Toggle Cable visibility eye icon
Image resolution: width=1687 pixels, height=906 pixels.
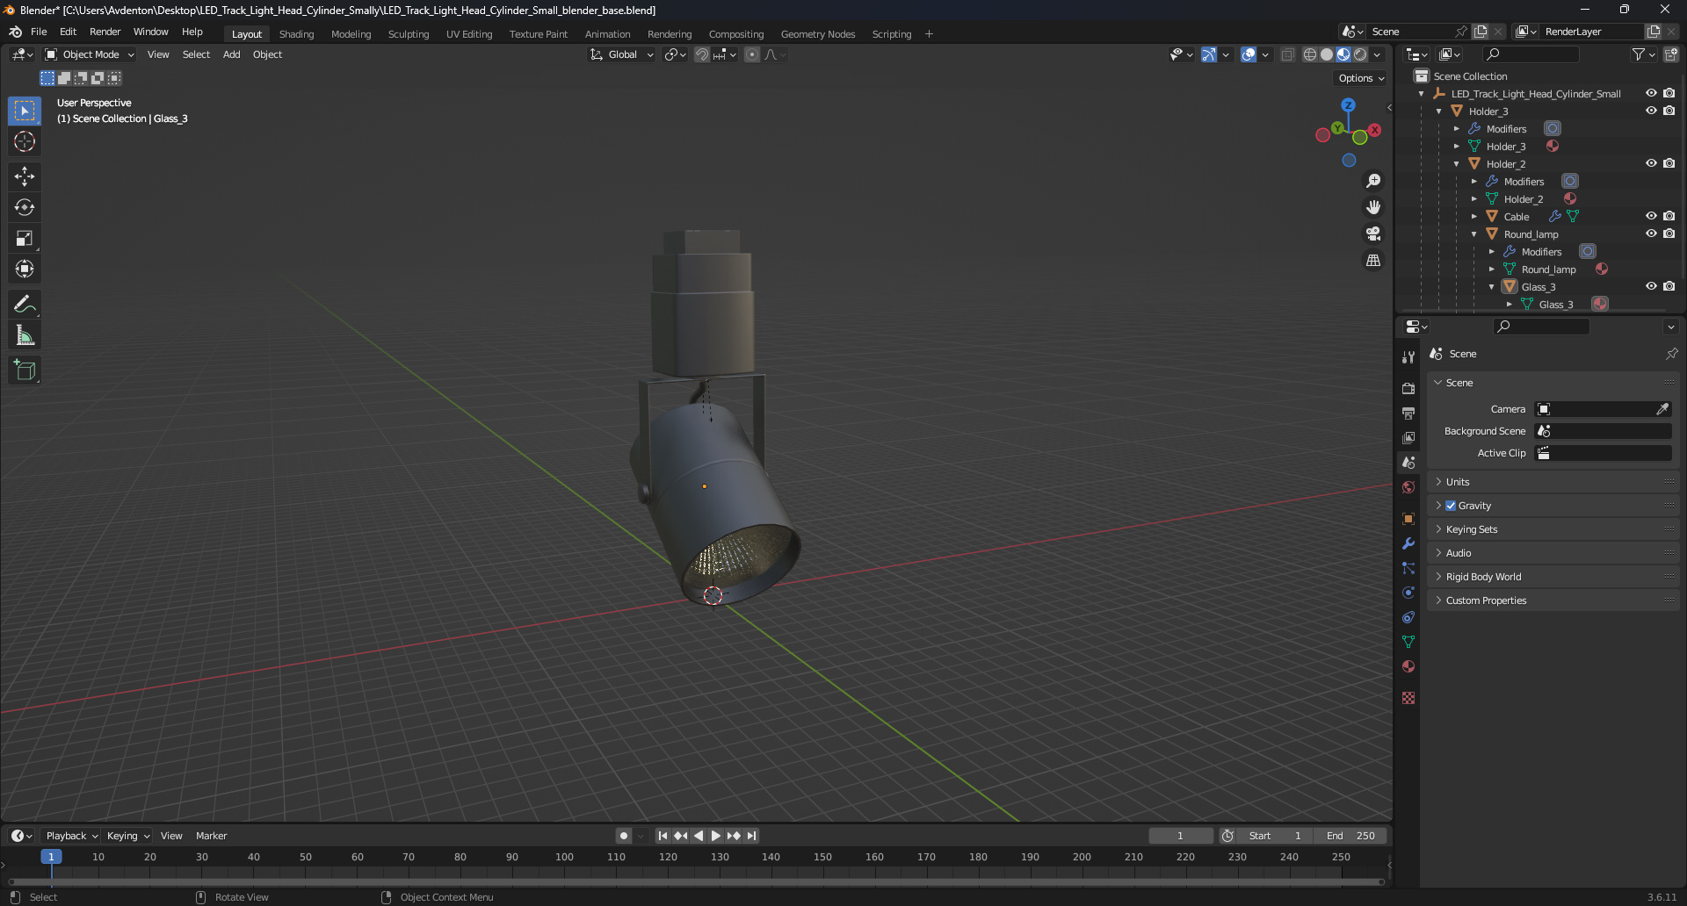(1651, 216)
